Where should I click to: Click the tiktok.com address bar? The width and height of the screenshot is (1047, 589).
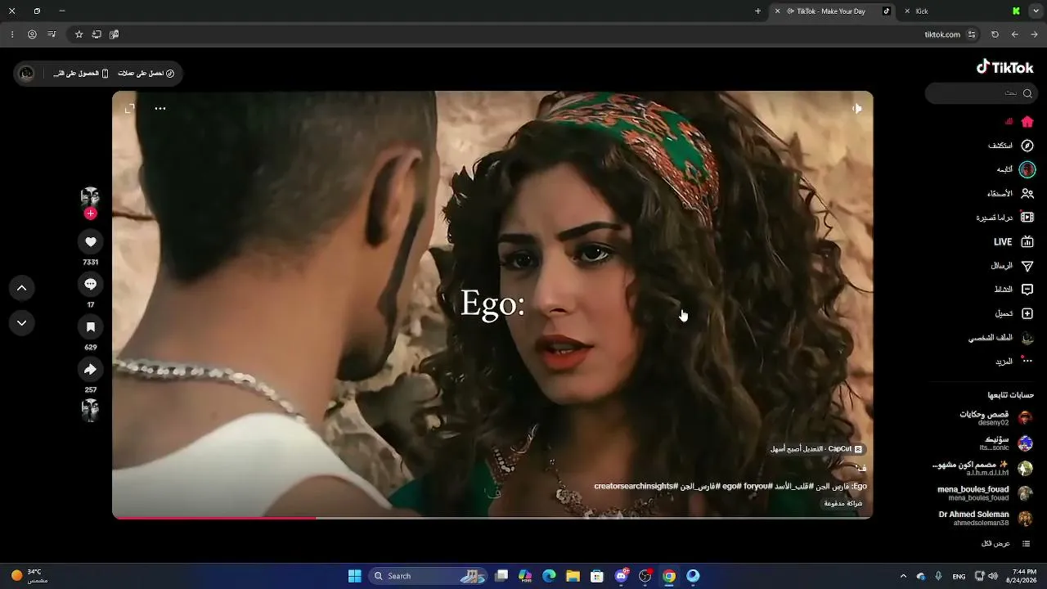click(x=941, y=34)
